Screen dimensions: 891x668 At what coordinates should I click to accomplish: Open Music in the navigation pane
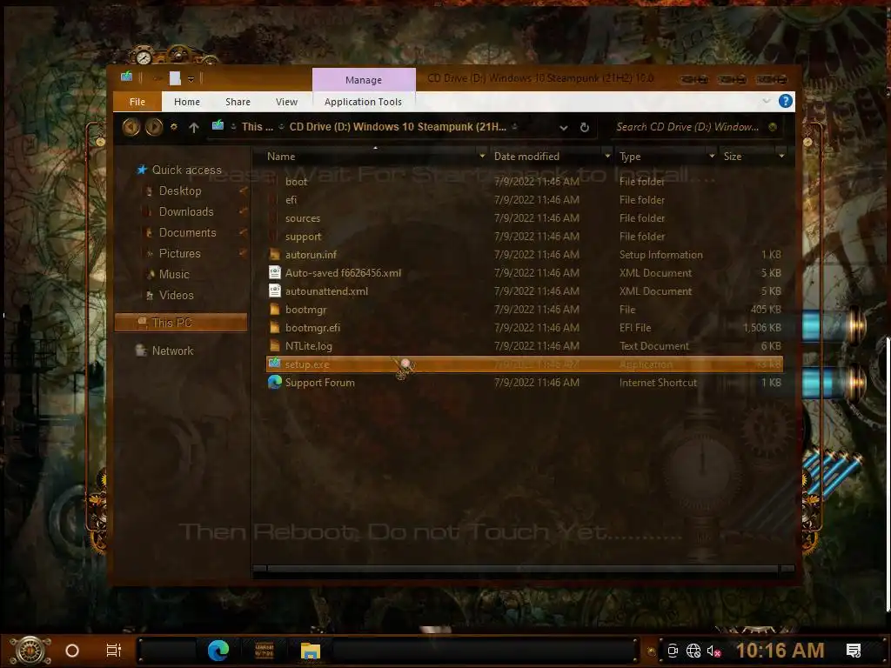point(174,274)
